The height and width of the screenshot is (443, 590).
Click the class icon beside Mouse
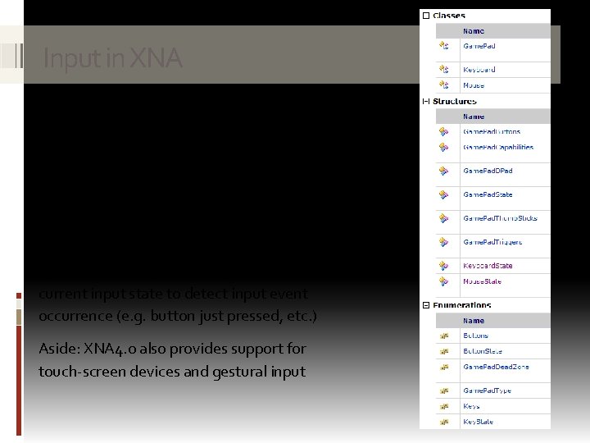444,84
